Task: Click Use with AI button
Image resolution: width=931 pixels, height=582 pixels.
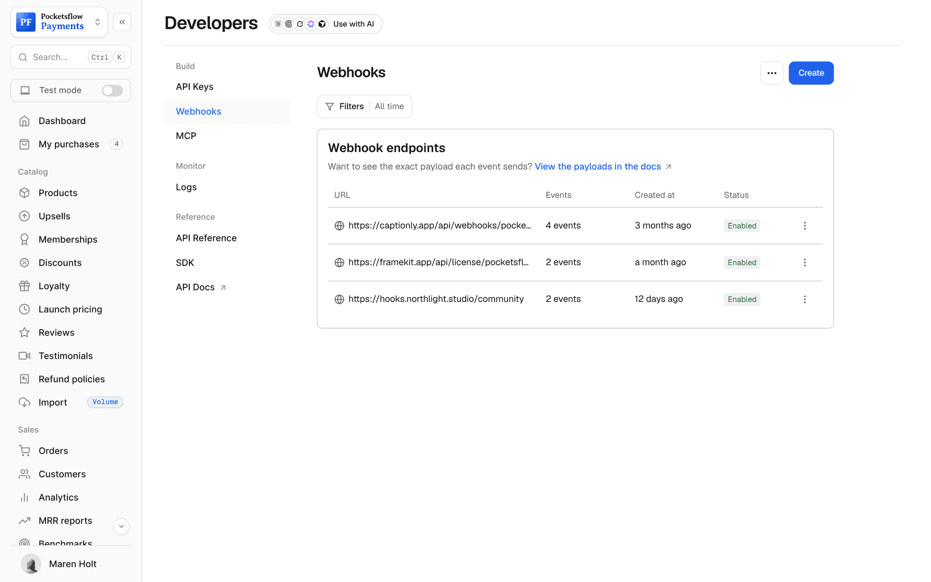Action: pos(325,24)
